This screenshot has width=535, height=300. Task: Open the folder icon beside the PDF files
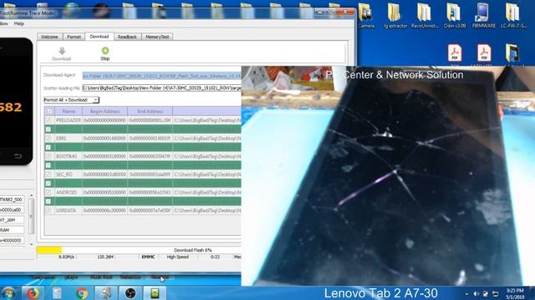[x=512, y=53]
